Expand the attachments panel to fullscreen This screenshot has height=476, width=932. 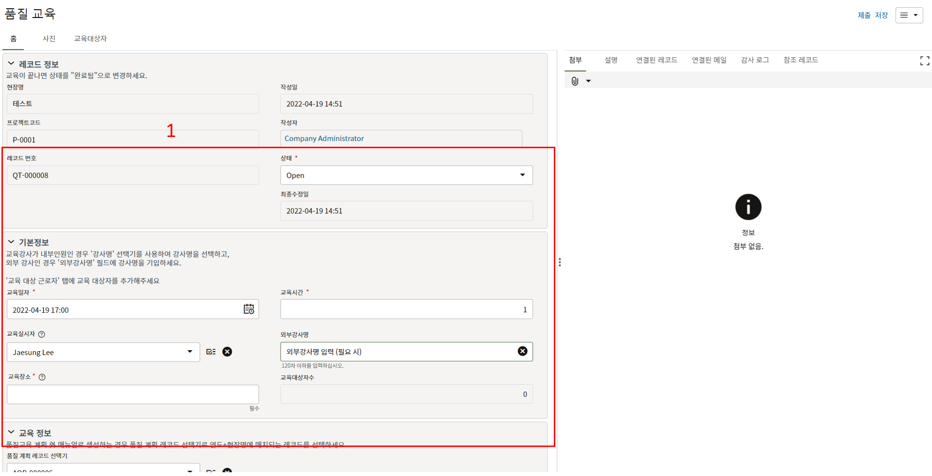click(x=924, y=61)
